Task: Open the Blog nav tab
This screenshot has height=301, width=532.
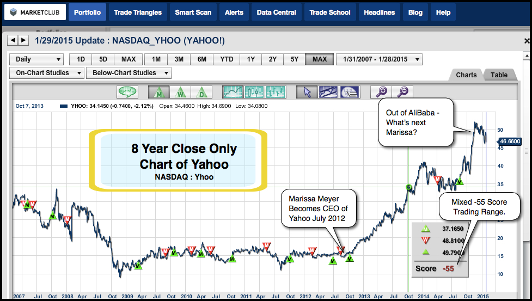Action: [415, 12]
